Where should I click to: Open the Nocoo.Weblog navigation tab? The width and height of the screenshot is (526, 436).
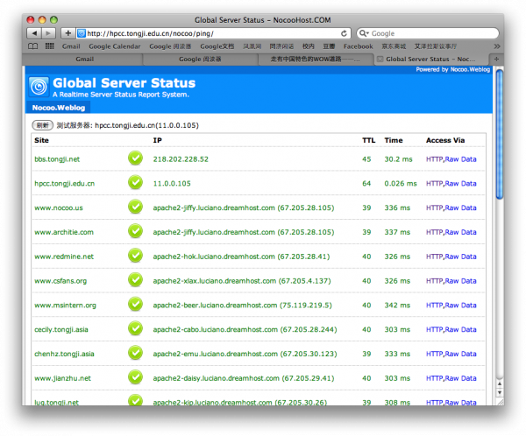click(x=55, y=108)
